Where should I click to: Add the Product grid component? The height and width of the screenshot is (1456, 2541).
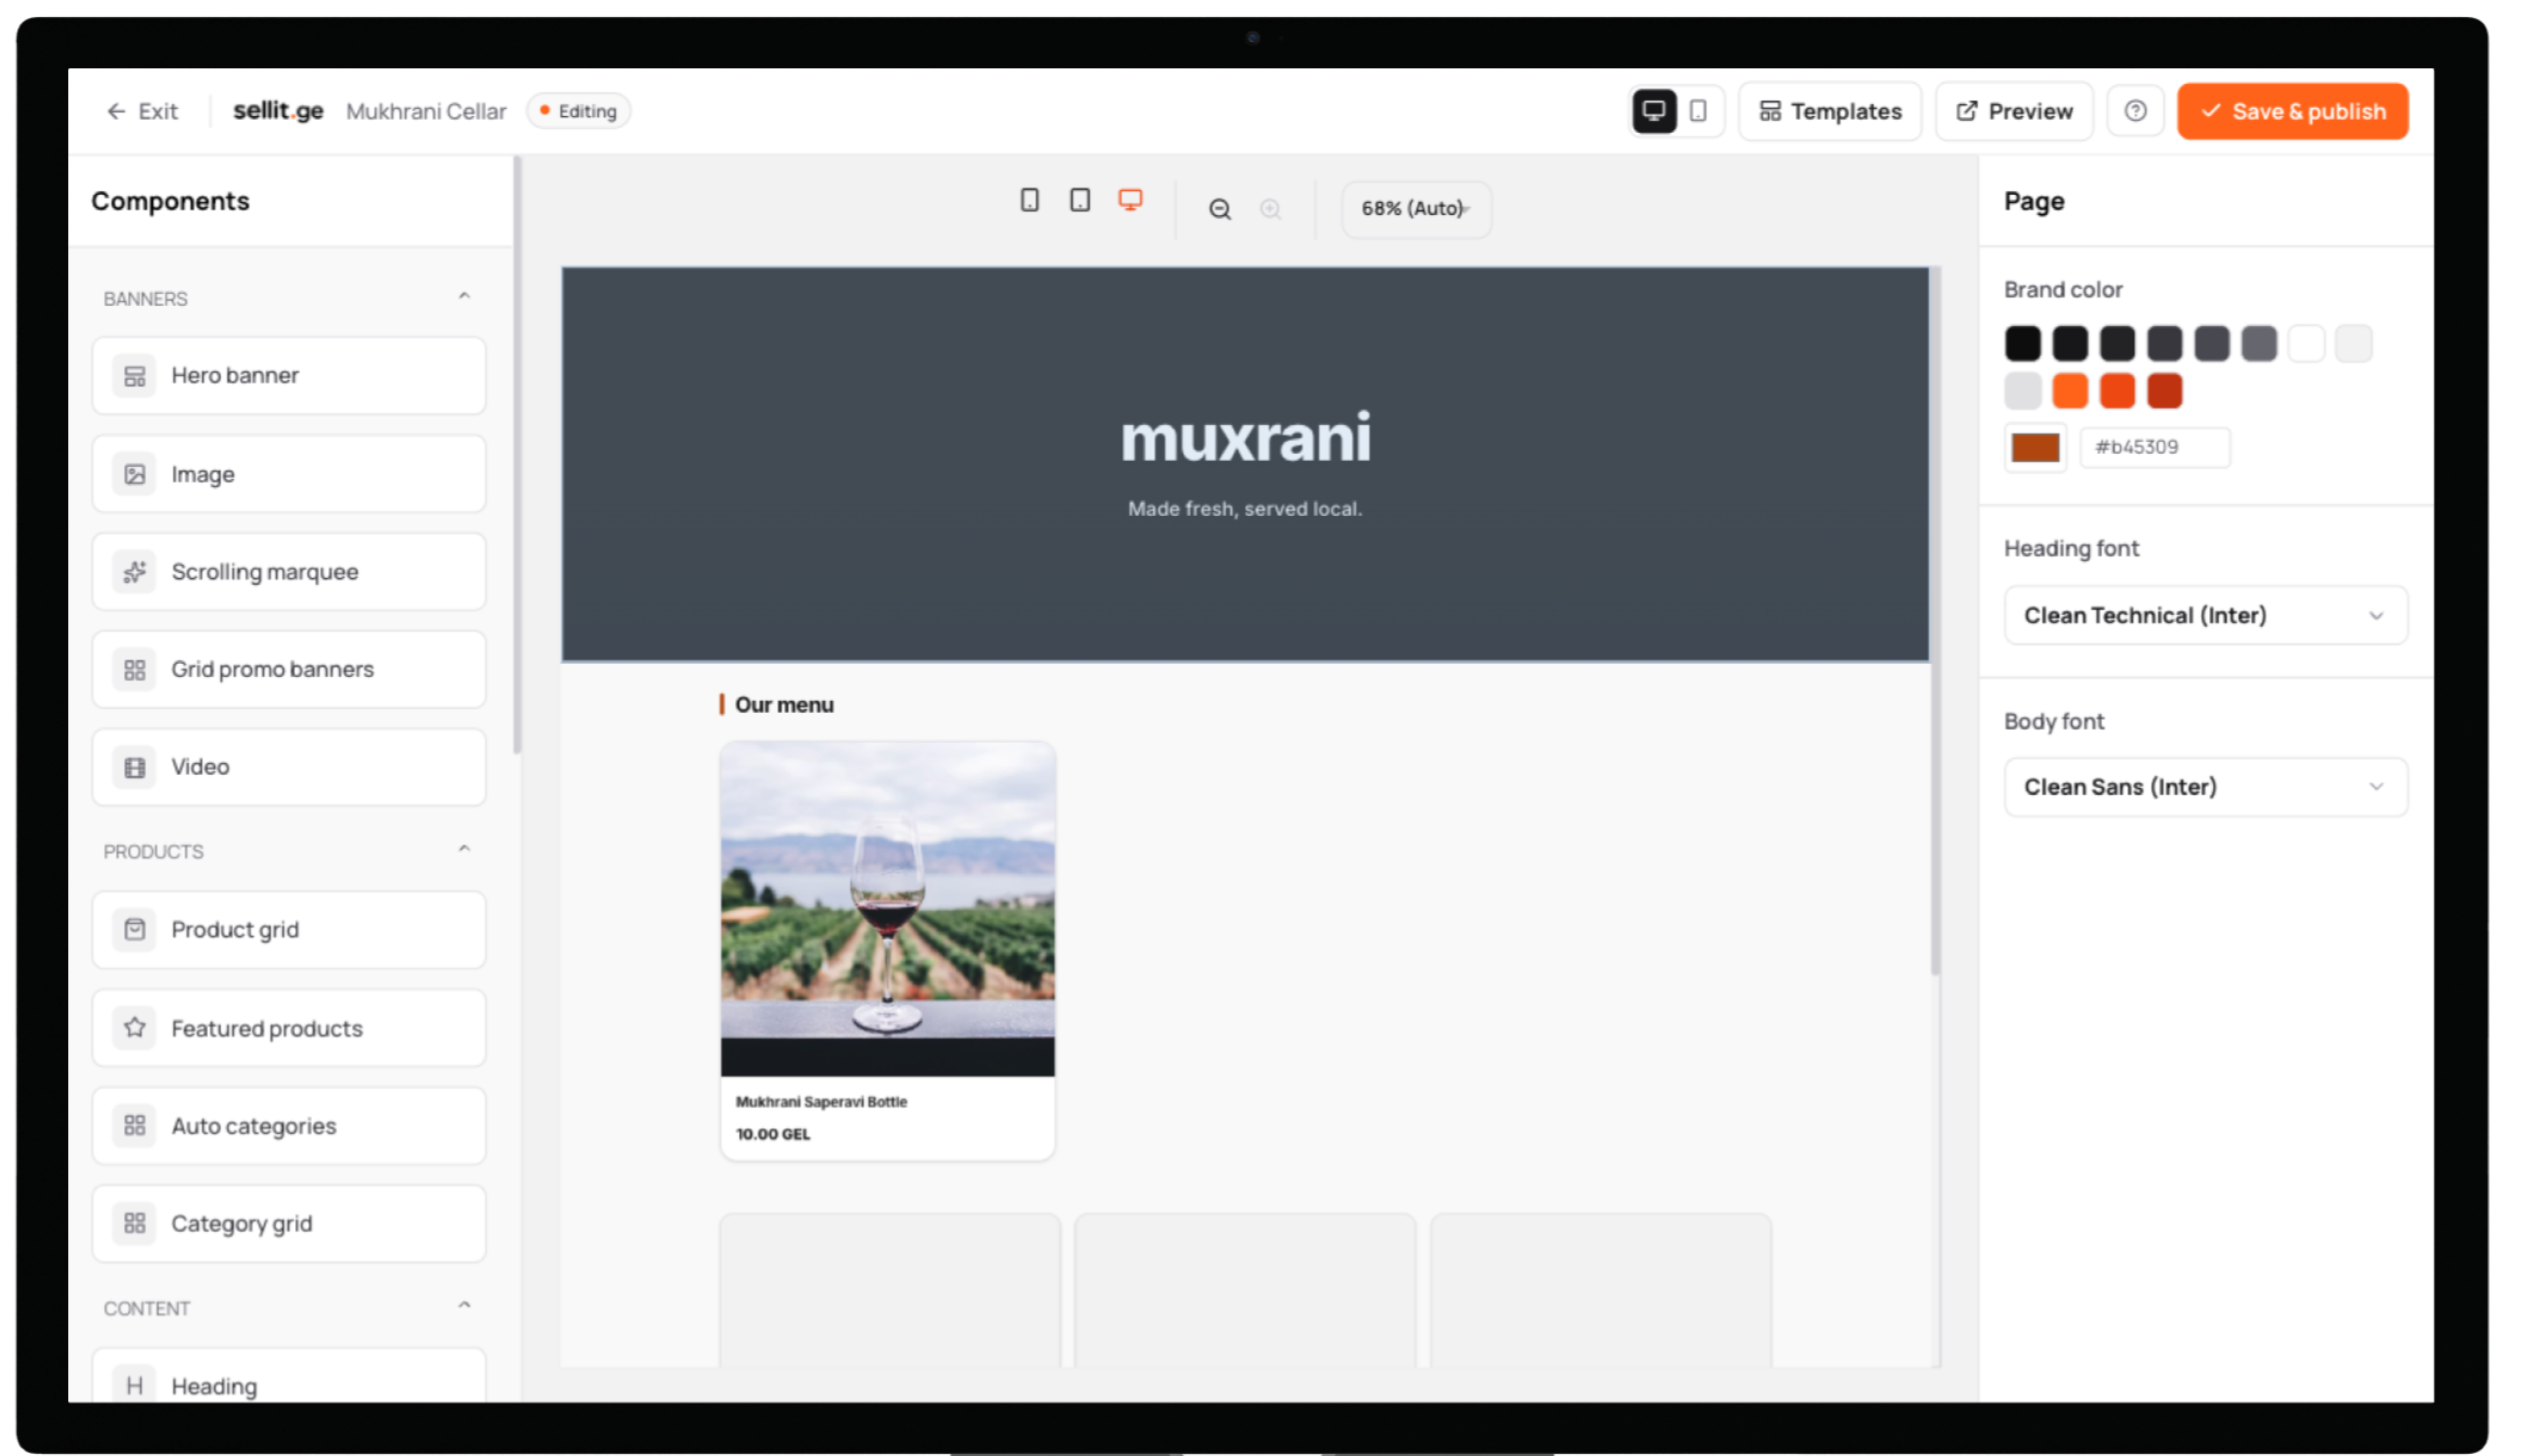pos(289,930)
